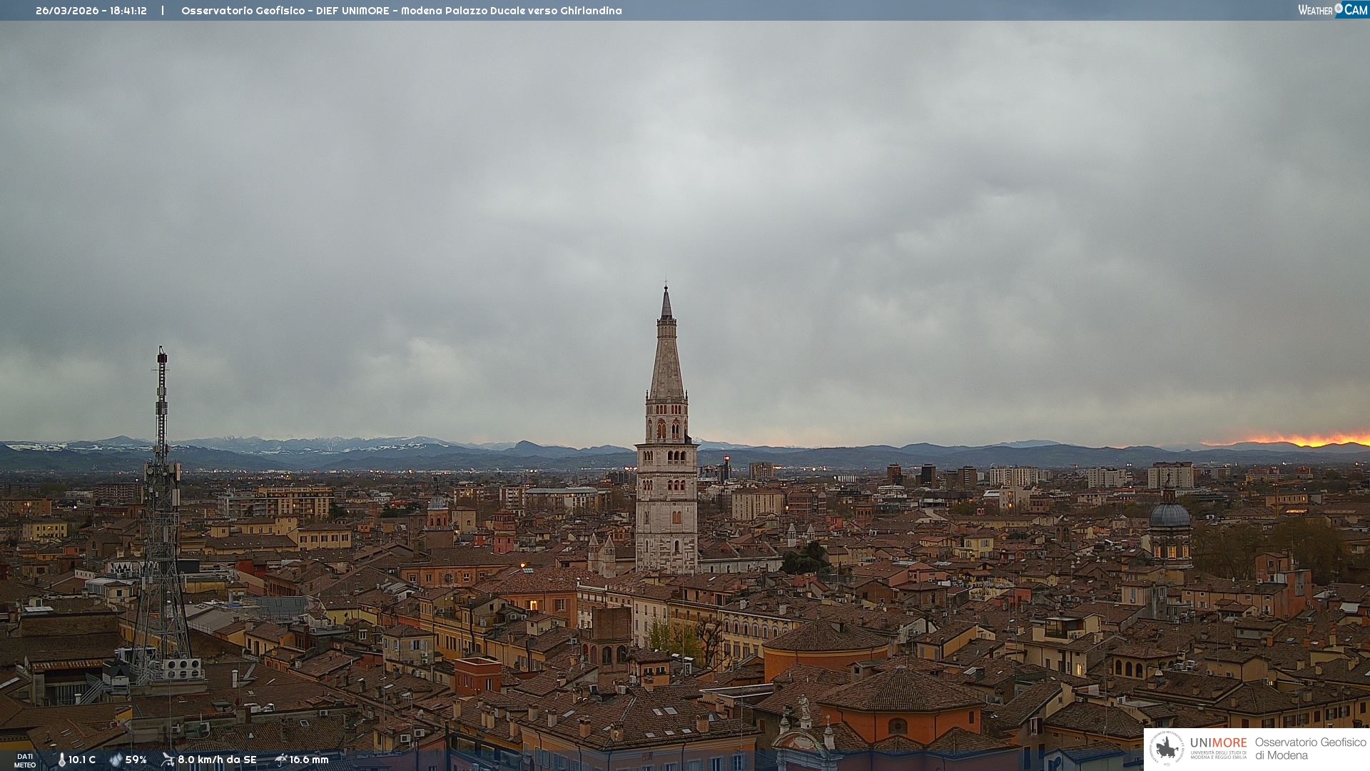Click the 10.1 C temperature reading
Viewport: 1370px width, 771px height.
tap(82, 760)
